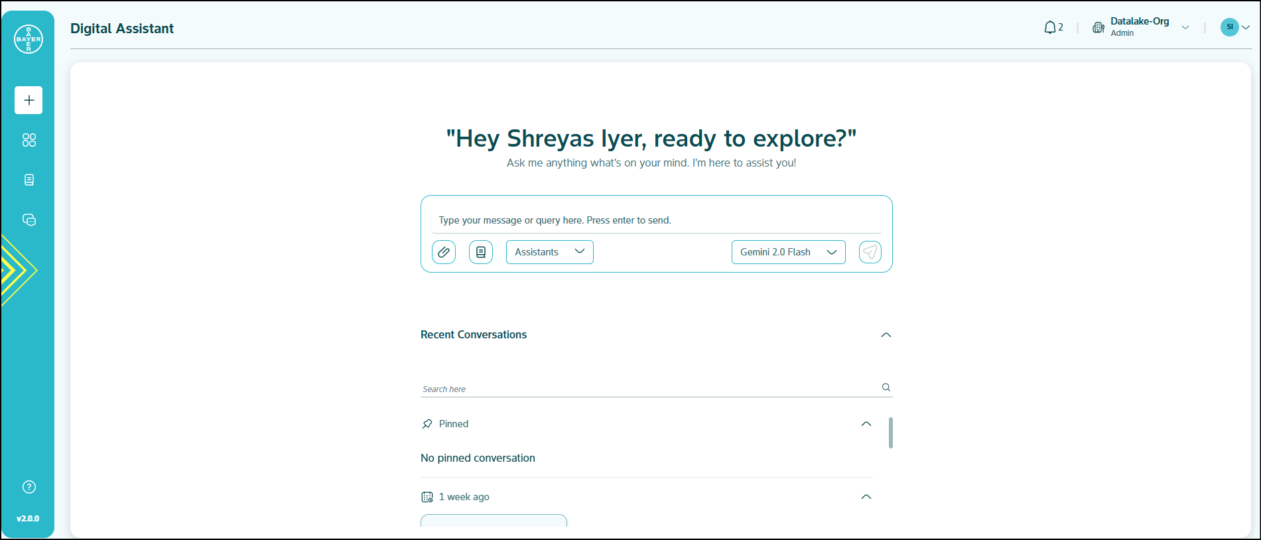Click the prompt library document icon
1261x540 pixels.
coord(481,252)
